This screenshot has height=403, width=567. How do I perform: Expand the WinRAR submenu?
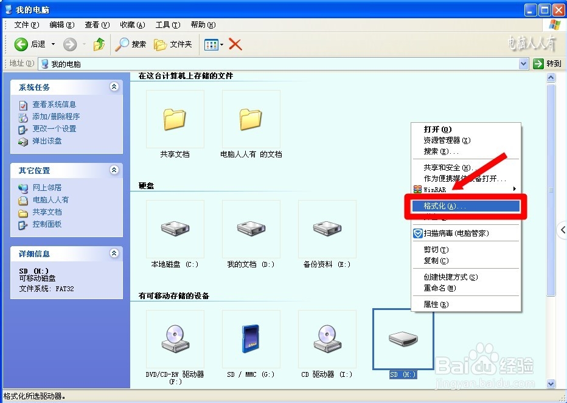(466, 190)
